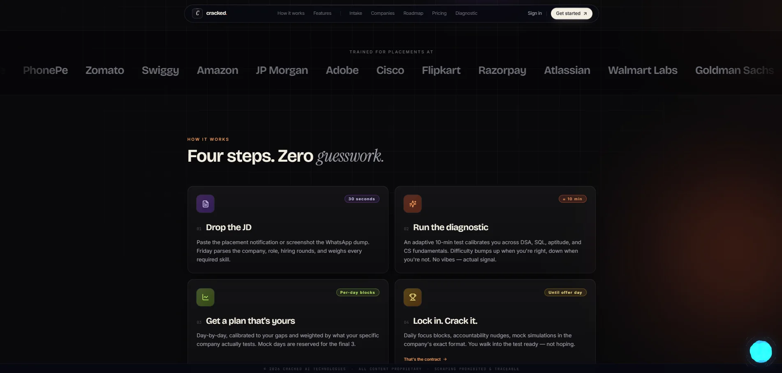Click the Razorpay company name
This screenshot has height=373, width=782.
[x=502, y=71]
